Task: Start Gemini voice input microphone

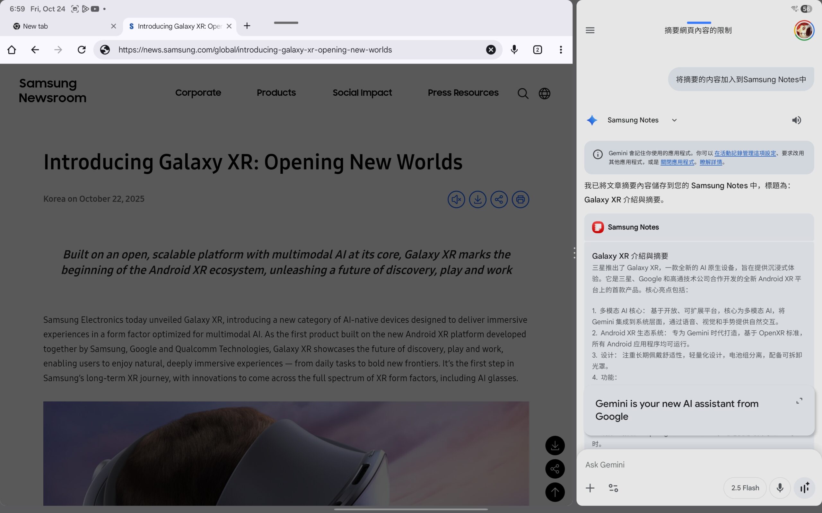Action: tap(780, 488)
